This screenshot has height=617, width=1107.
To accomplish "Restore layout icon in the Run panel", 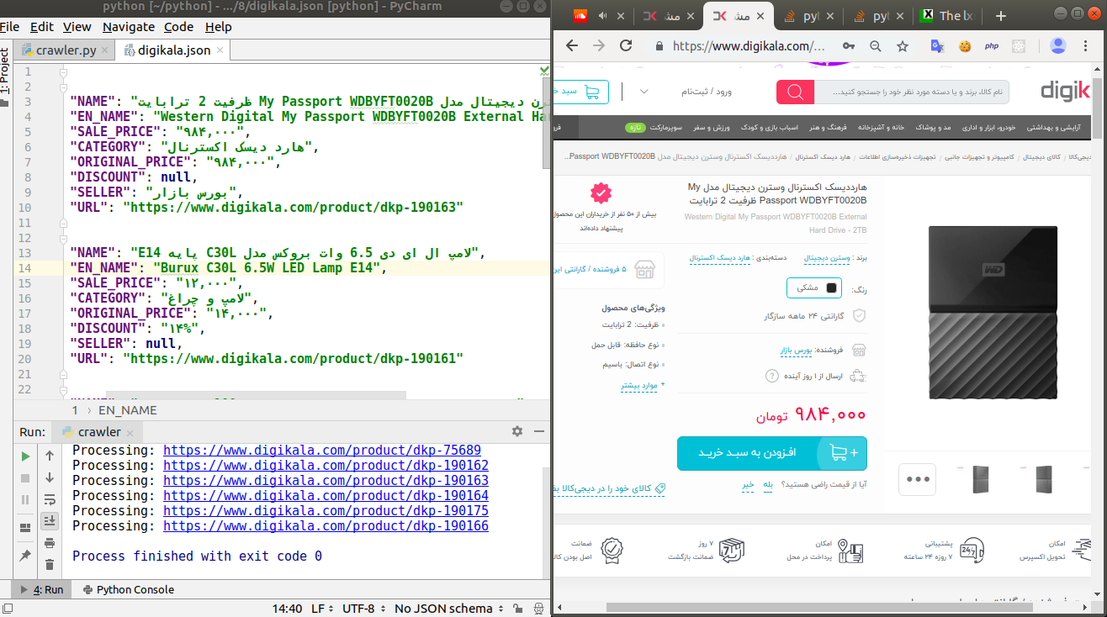I will pyautogui.click(x=25, y=528).
